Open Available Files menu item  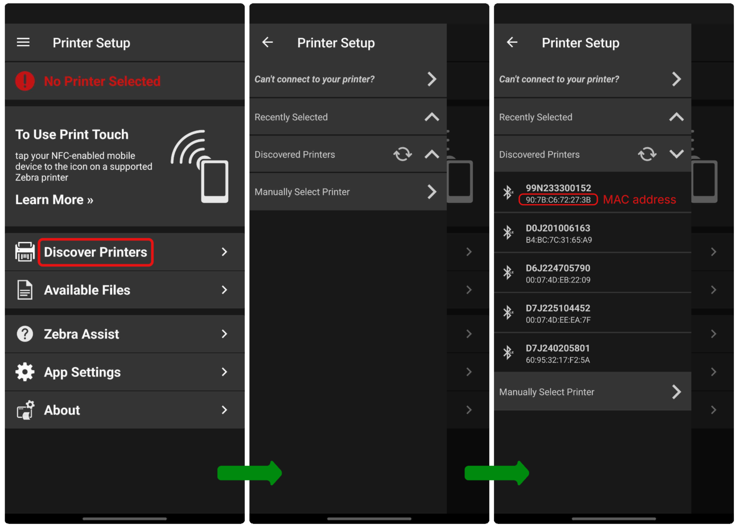point(125,290)
